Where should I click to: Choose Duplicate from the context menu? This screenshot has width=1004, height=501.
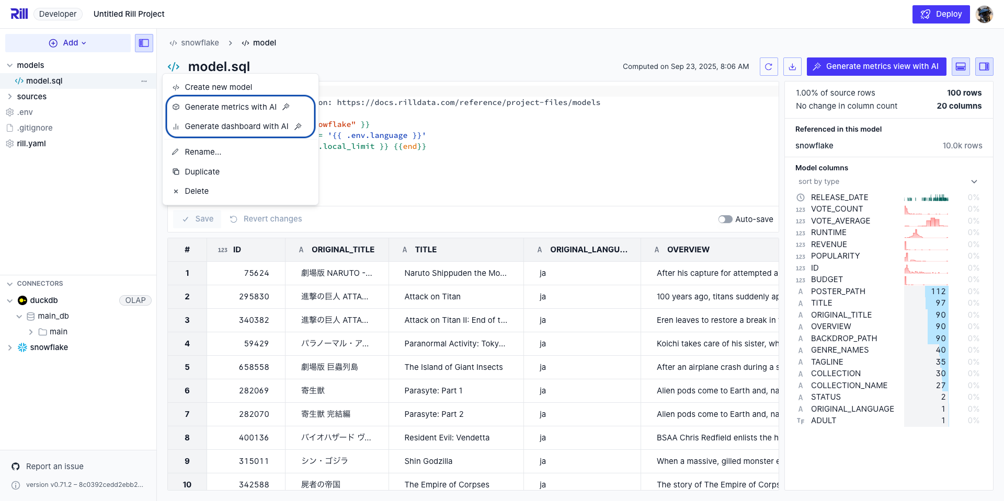coord(202,172)
